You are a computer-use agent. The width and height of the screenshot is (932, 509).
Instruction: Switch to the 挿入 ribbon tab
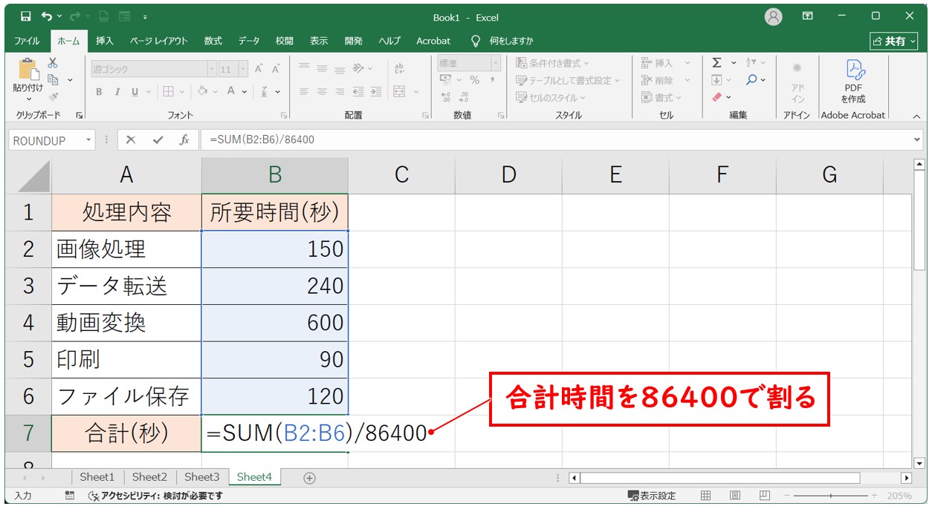105,41
